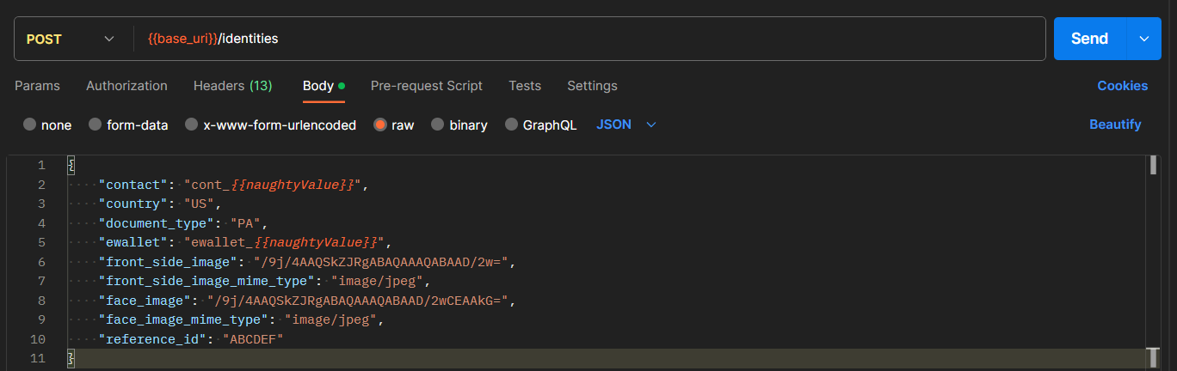Open the Tests tab
This screenshot has height=371, width=1177.
(525, 86)
